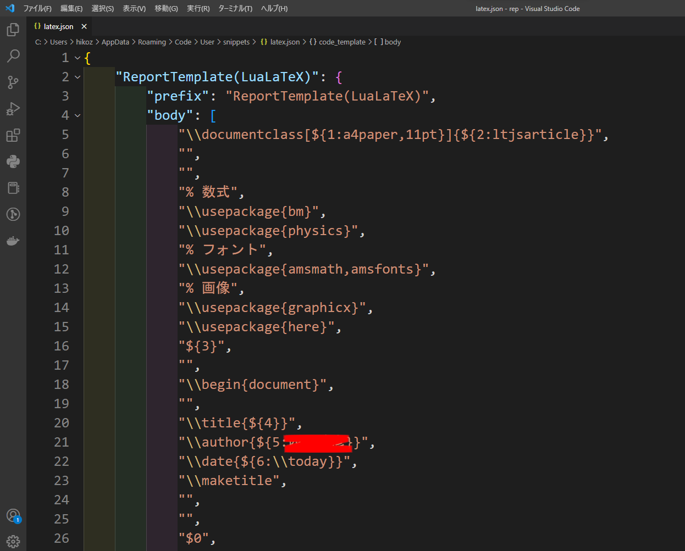The image size is (685, 551).
Task: Click the \\usepackage{physics} string
Action: point(268,231)
